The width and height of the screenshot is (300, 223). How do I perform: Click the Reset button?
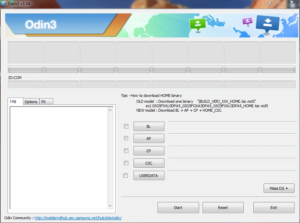[223, 208]
